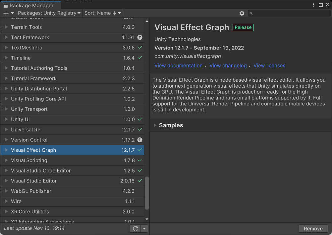Click the installed checkmark for Universal RP
332x235 pixels.
click(x=140, y=130)
